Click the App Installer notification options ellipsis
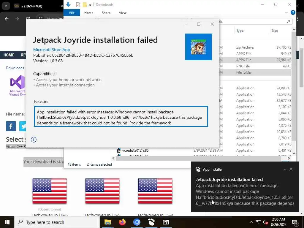 (x=284, y=170)
